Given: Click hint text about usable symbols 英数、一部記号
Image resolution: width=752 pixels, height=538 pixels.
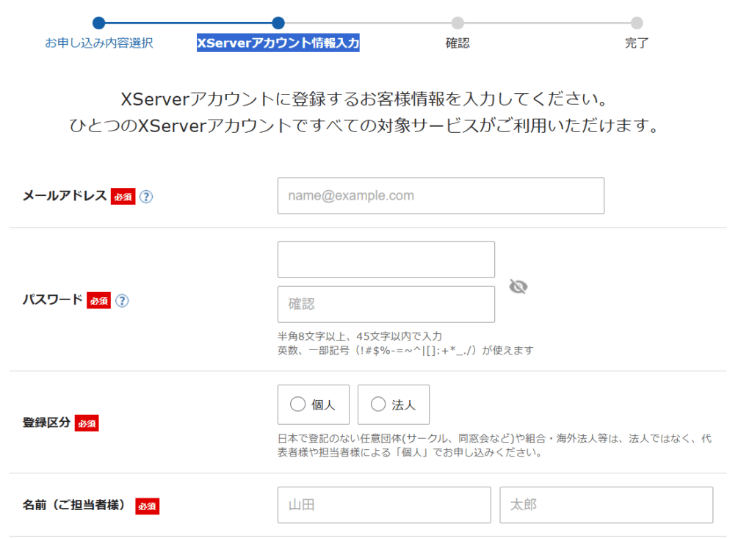Looking at the screenshot, I should 405,351.
